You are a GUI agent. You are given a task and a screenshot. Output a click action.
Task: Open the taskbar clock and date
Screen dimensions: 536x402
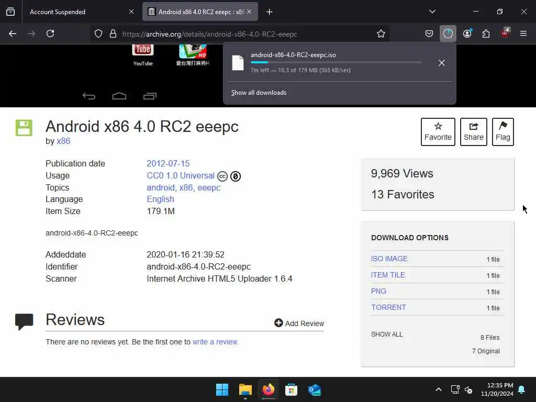[x=497, y=389]
